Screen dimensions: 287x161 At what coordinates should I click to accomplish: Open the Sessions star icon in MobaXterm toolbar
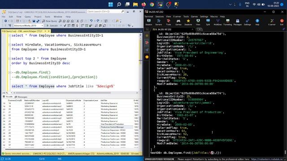click(188, 22)
